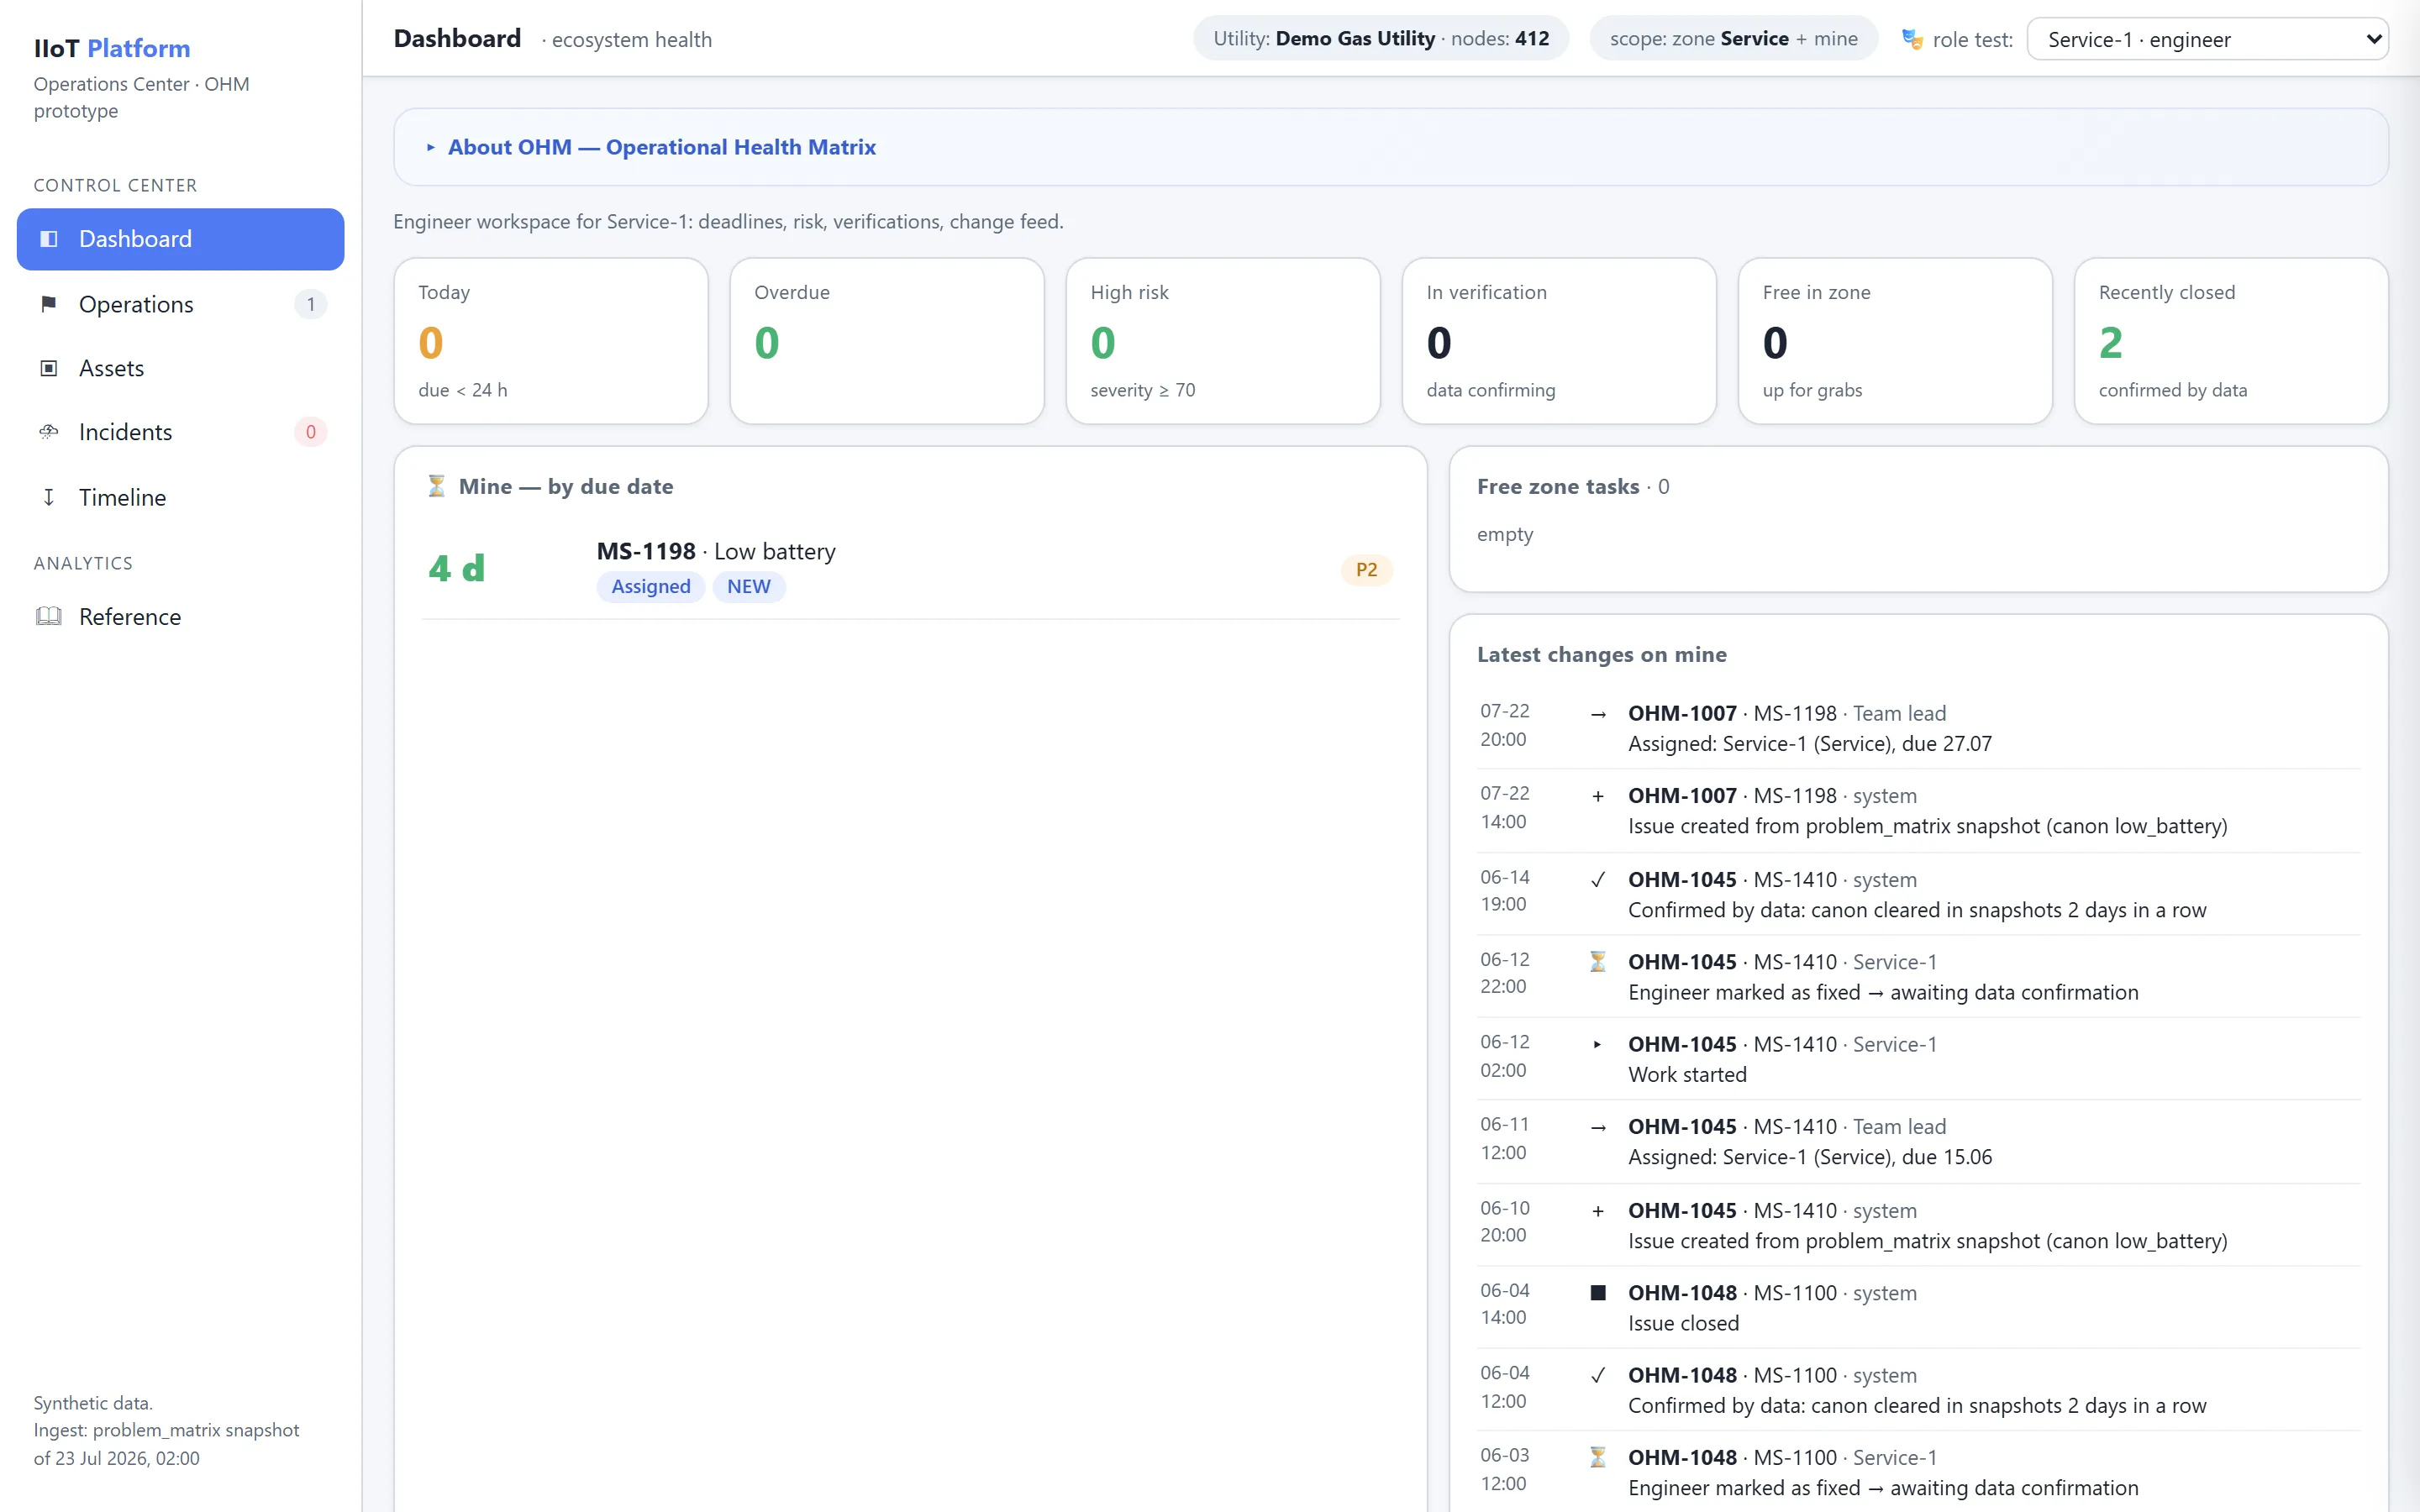Click OHM-1007 in the 14:00 system entry
The image size is (2420, 1512).
point(1682,796)
